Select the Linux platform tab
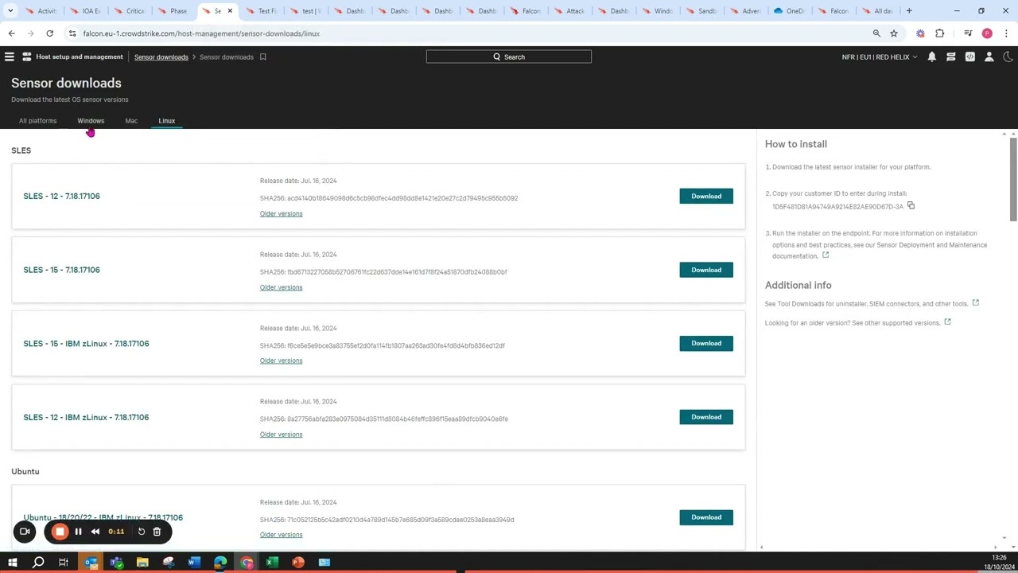1018x573 pixels. (x=166, y=121)
